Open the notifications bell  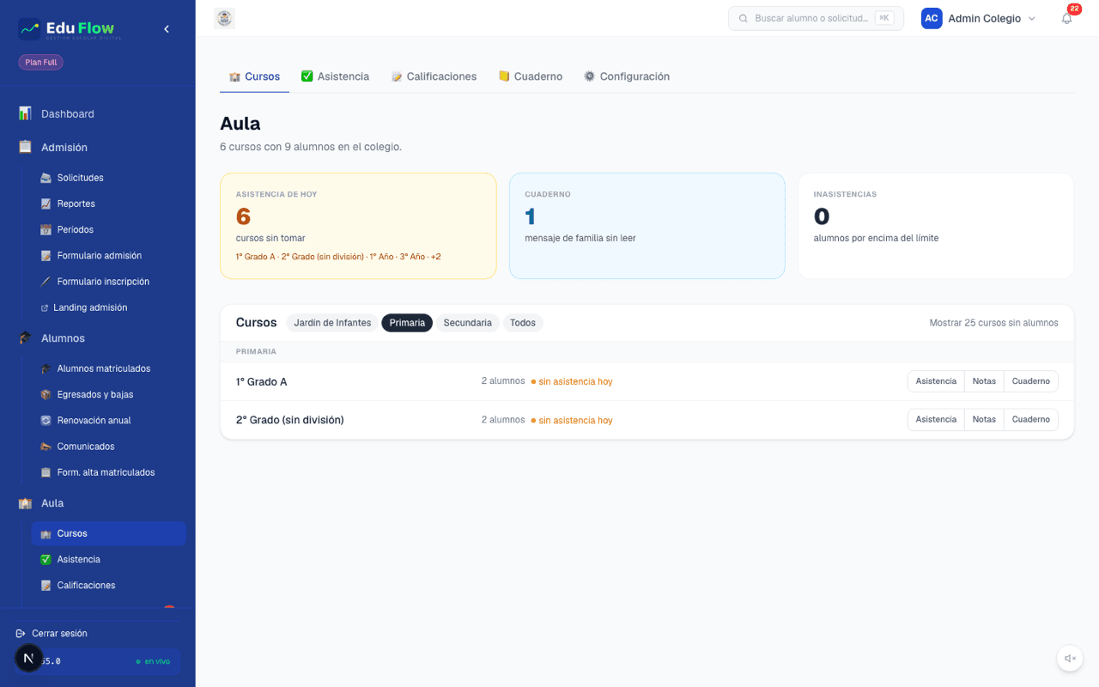(1066, 18)
